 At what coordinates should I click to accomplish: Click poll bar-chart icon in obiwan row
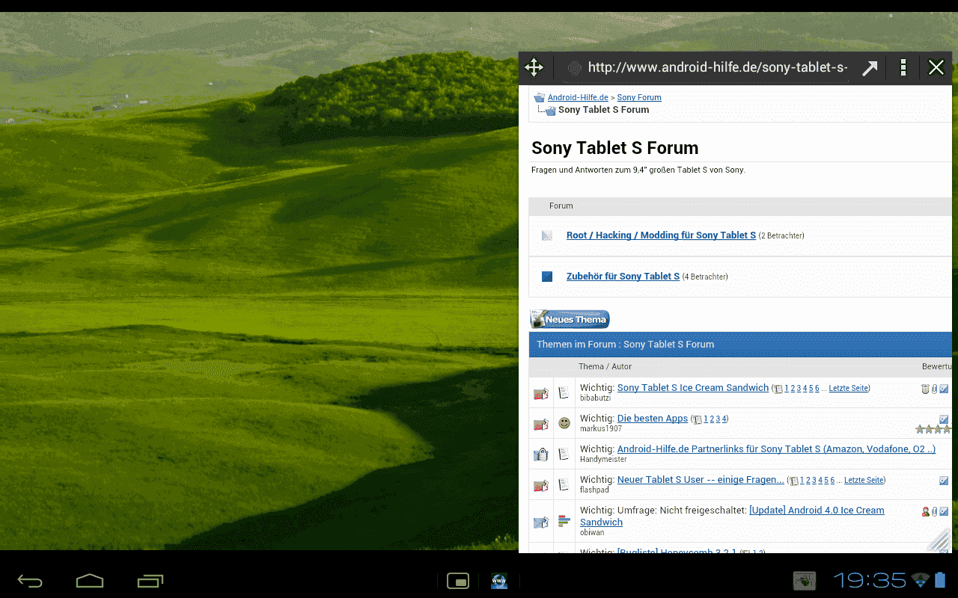(564, 521)
